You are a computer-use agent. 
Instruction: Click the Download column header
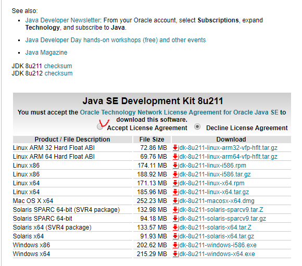point(231,140)
